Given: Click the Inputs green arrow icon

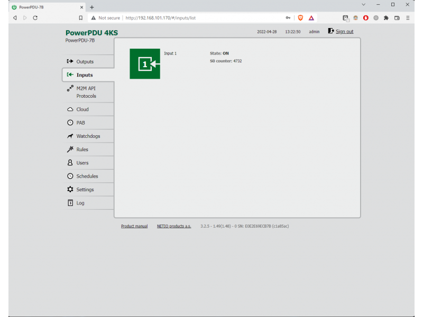Looking at the screenshot, I should click(x=70, y=74).
